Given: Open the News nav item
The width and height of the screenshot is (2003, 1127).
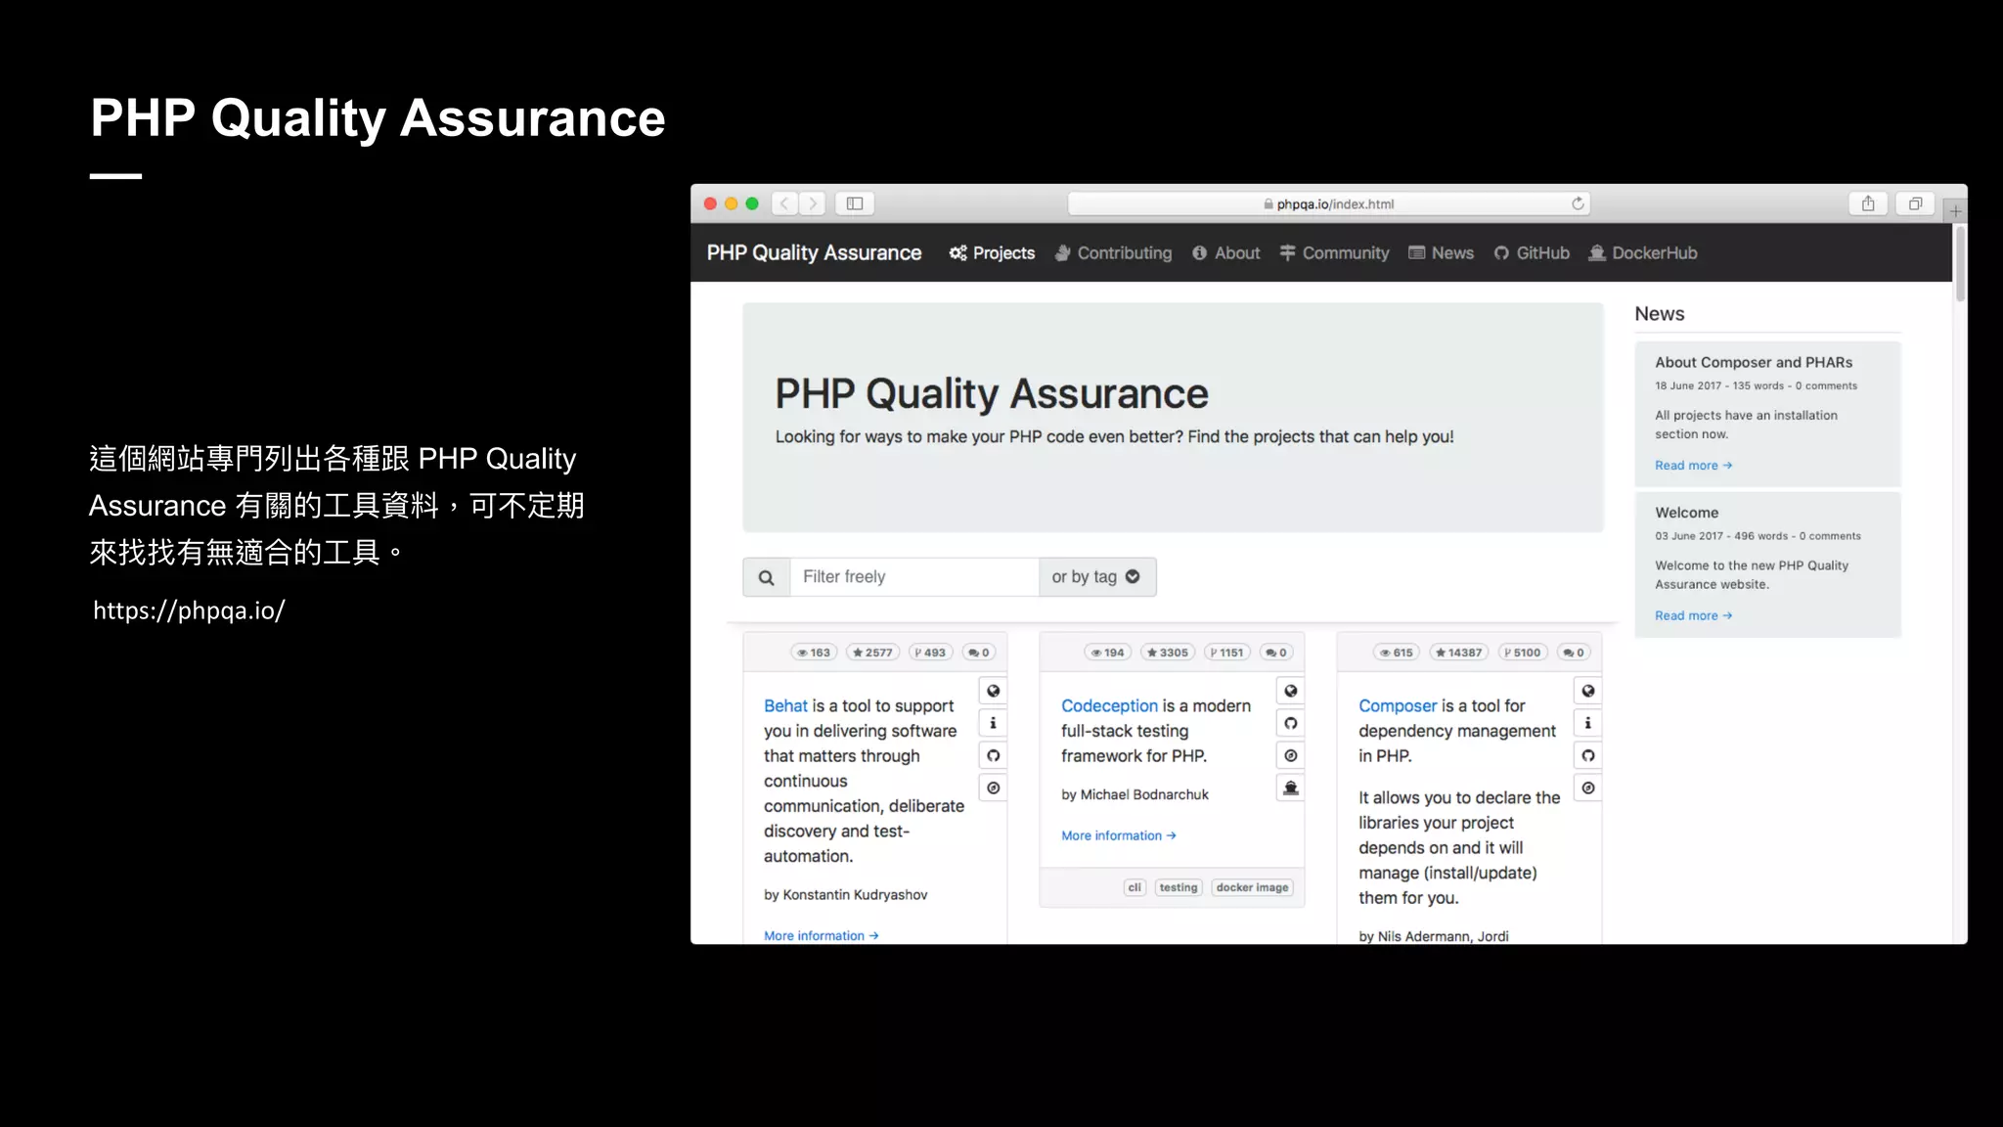Looking at the screenshot, I should tap(1442, 253).
